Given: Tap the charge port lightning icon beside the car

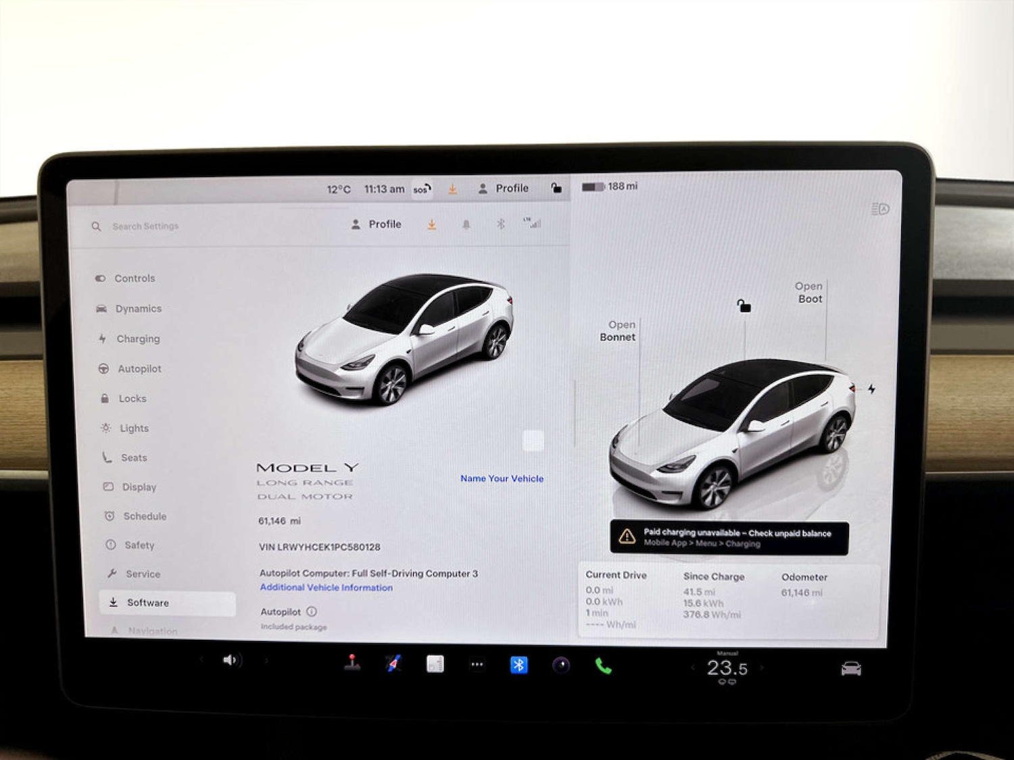Looking at the screenshot, I should [x=872, y=386].
